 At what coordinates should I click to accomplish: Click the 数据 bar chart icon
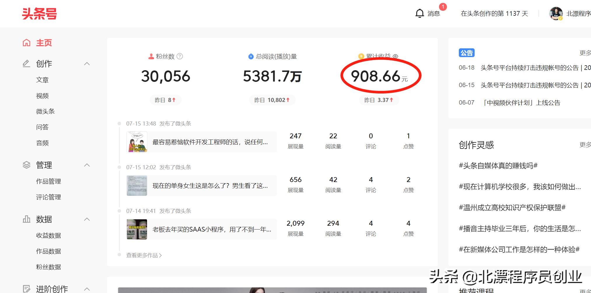point(27,219)
